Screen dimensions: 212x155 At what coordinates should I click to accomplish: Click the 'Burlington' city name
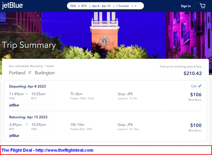(45, 73)
